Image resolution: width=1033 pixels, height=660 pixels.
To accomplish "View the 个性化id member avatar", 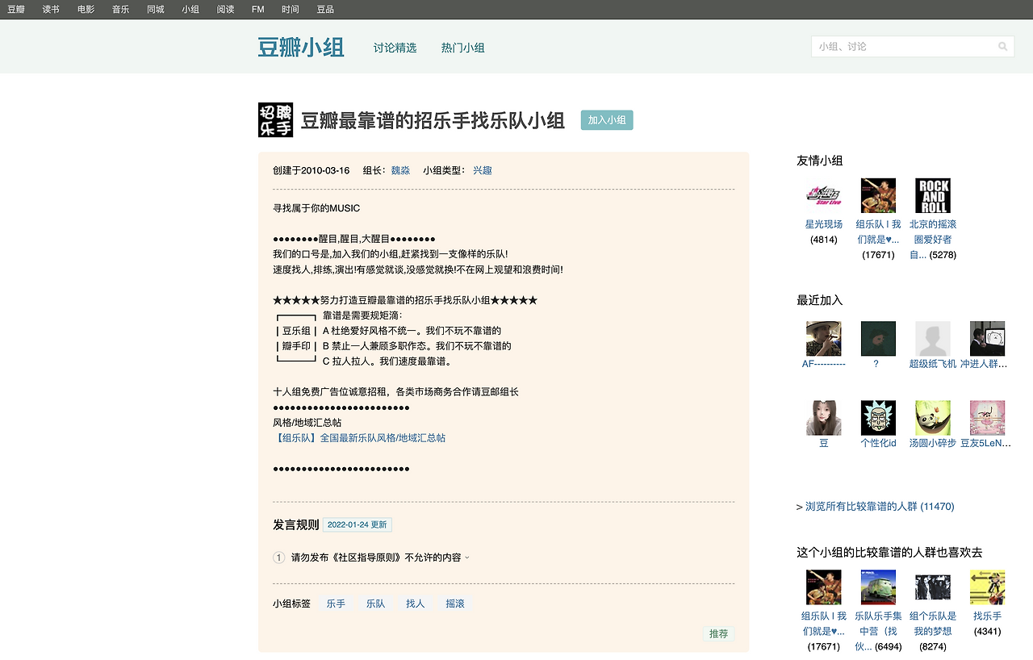I will (878, 418).
